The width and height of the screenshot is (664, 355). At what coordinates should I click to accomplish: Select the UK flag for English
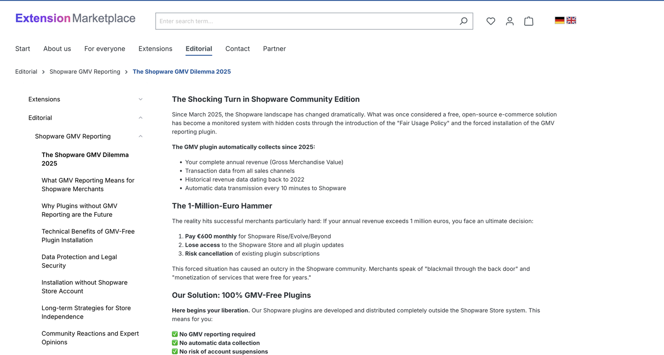572,20
